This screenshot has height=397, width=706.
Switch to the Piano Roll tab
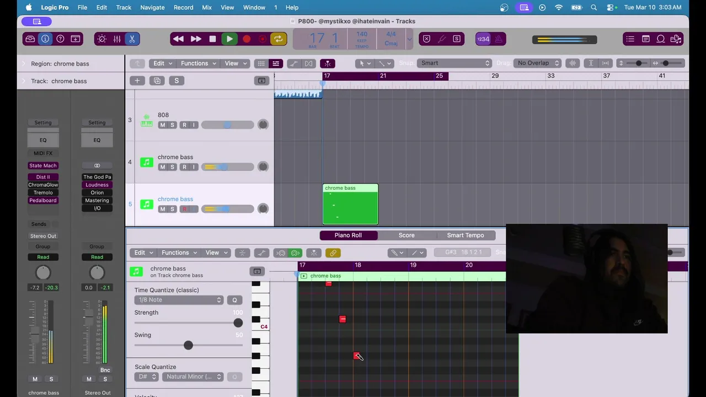(x=348, y=235)
